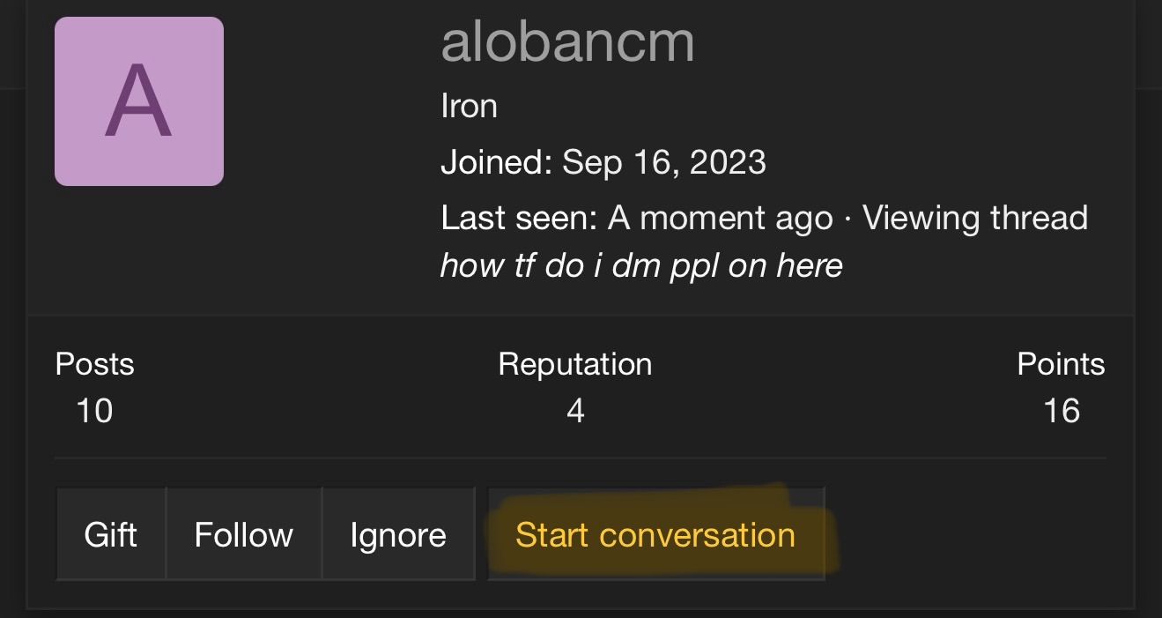Image resolution: width=1162 pixels, height=618 pixels.
Task: Click the highlighted Start conversation button
Action: (x=655, y=535)
